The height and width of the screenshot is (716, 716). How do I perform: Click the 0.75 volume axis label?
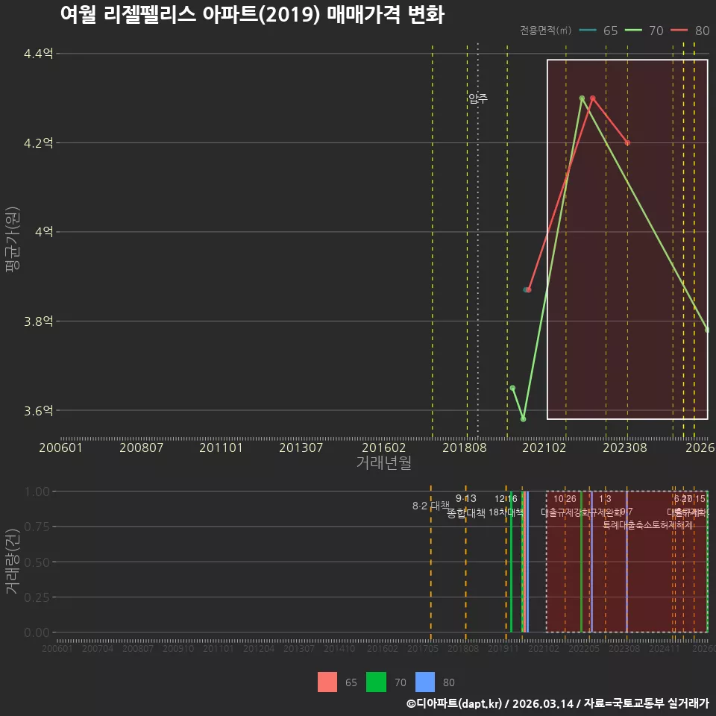(37, 527)
